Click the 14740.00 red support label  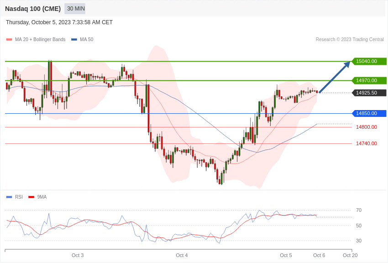[367, 143]
